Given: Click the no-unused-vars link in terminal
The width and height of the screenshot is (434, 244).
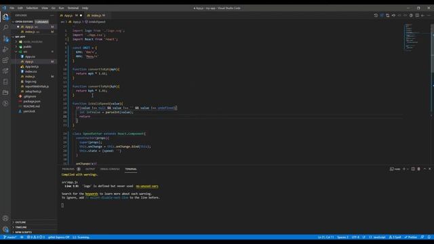Looking at the screenshot, I should coord(147,186).
